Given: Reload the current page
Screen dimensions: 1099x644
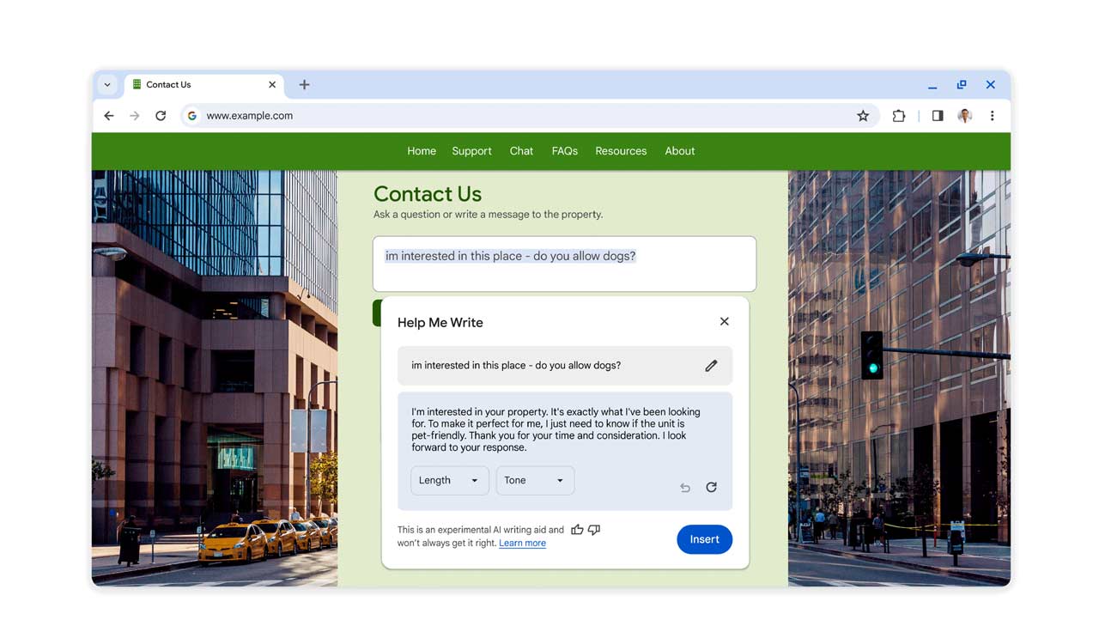Looking at the screenshot, I should tap(161, 115).
